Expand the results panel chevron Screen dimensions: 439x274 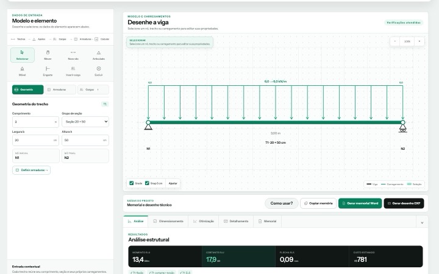422,223
